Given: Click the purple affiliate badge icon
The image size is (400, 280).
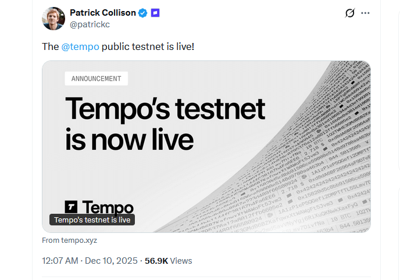Looking at the screenshot, I should 155,13.
